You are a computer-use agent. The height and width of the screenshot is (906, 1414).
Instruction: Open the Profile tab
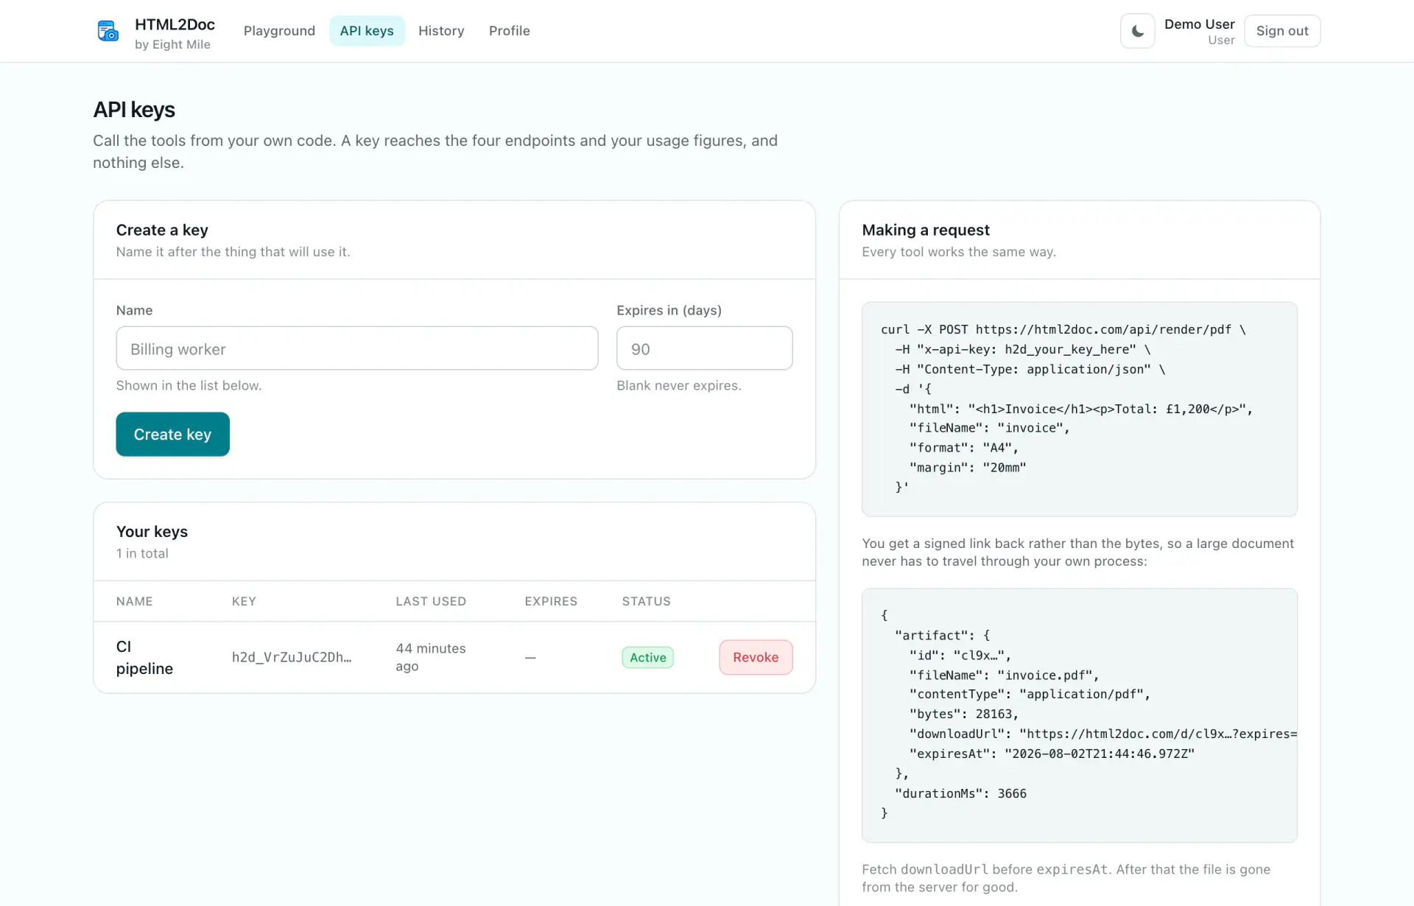click(x=510, y=31)
